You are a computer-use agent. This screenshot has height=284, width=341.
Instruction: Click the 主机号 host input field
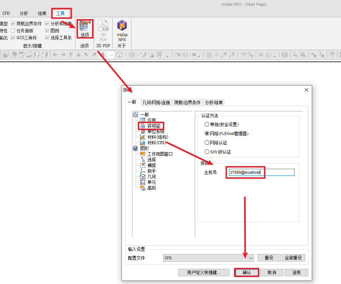point(261,172)
